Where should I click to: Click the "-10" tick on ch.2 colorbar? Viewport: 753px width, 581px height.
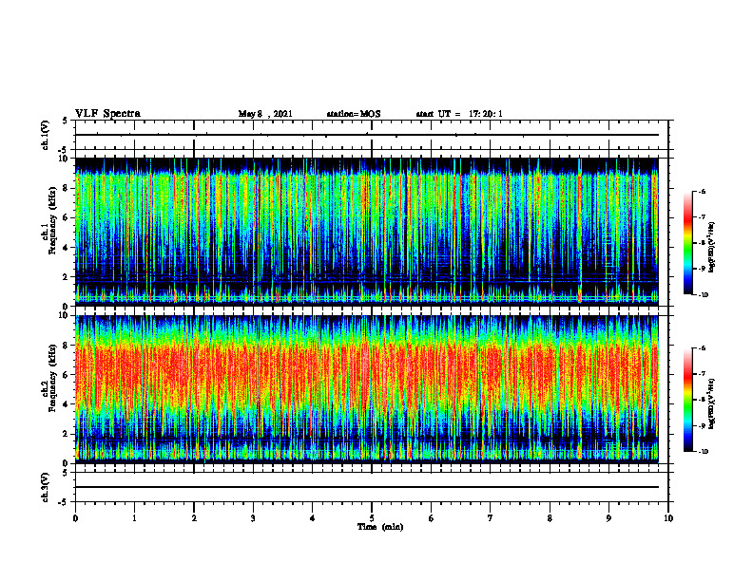pyautogui.click(x=703, y=452)
